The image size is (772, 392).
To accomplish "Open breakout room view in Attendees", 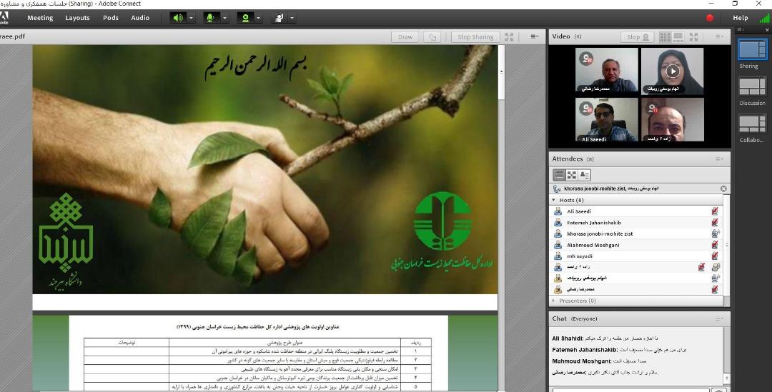I will click(x=572, y=175).
